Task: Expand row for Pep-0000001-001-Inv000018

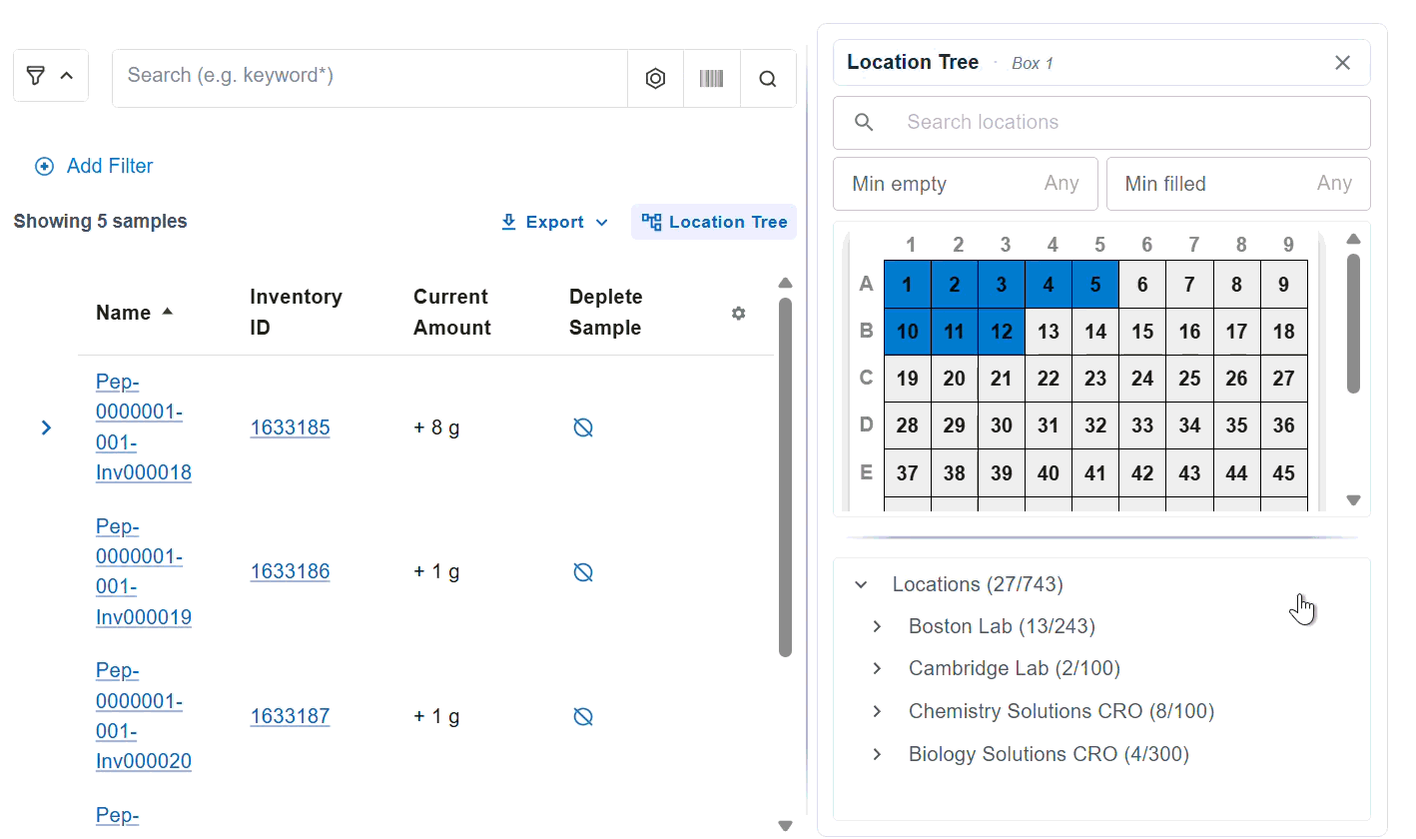Action: [46, 427]
